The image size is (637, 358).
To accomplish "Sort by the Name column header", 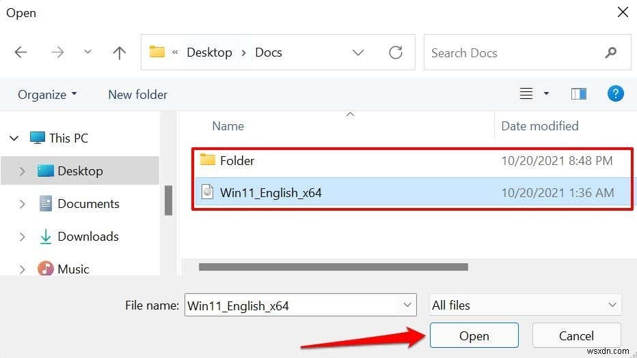I will point(228,126).
